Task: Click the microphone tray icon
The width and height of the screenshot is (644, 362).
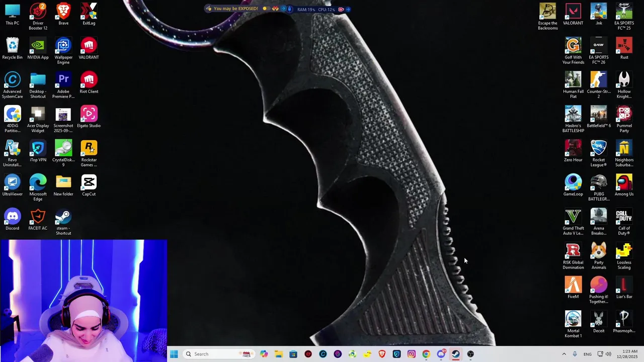Action: pos(575,354)
